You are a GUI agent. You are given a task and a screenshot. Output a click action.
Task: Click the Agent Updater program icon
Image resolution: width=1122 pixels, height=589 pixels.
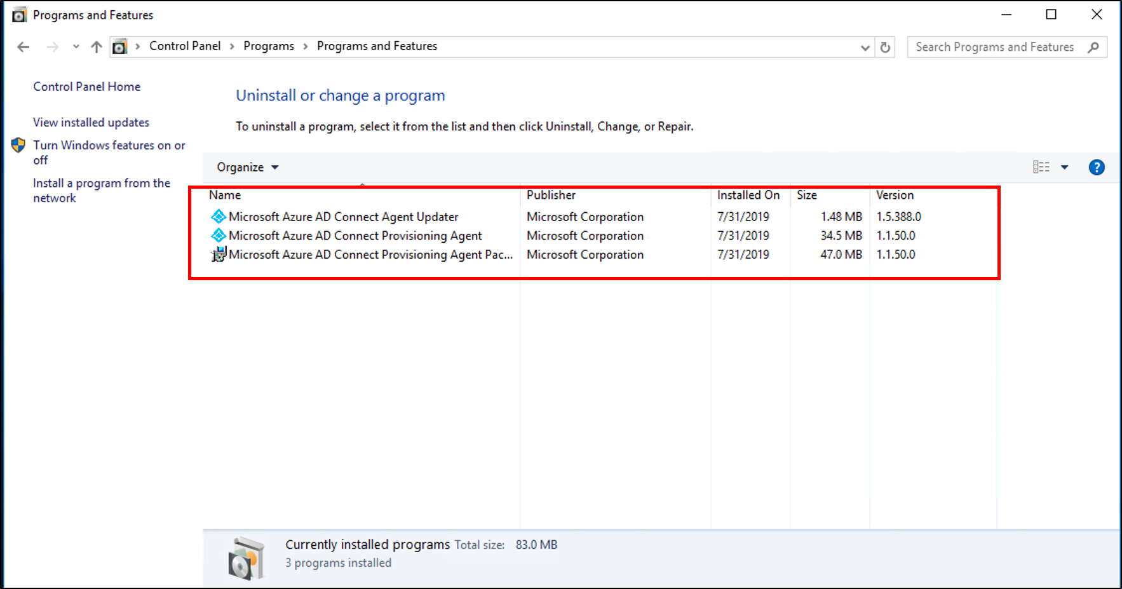219,217
